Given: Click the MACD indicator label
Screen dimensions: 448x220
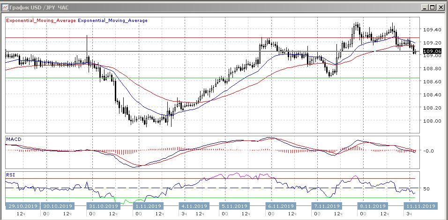Looking at the screenshot, I should pos(13,139).
